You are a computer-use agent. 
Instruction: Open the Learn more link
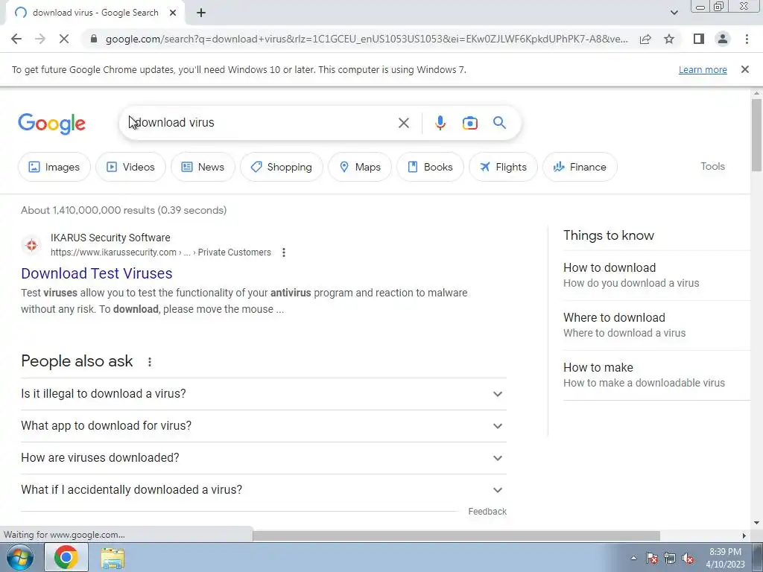click(x=703, y=69)
